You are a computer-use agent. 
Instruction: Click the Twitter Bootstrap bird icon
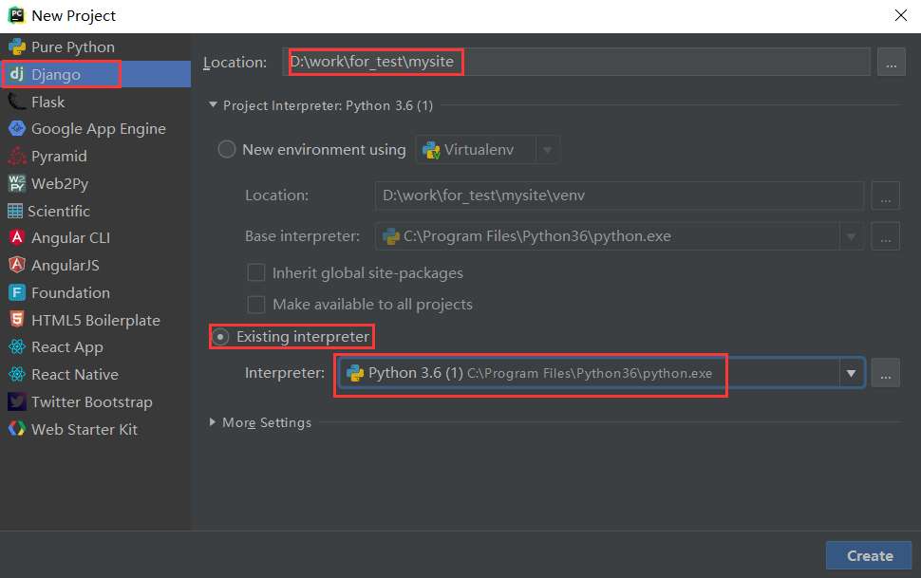pos(17,401)
